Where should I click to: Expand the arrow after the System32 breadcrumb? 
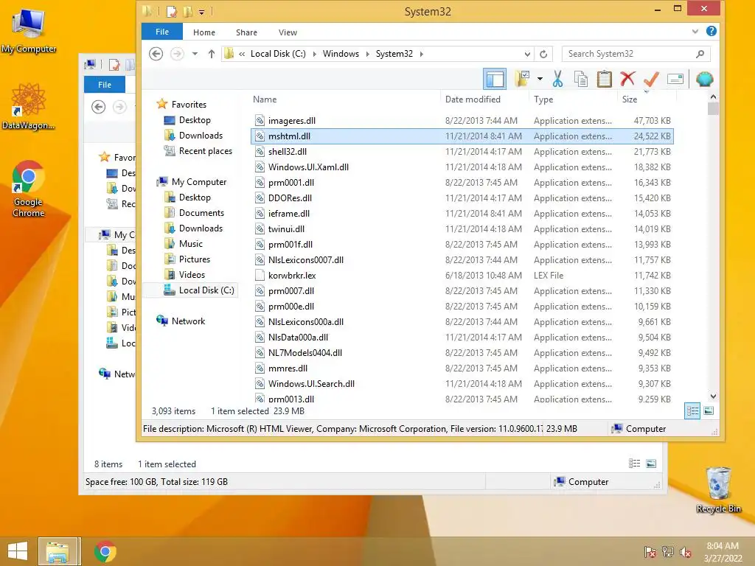tap(421, 54)
